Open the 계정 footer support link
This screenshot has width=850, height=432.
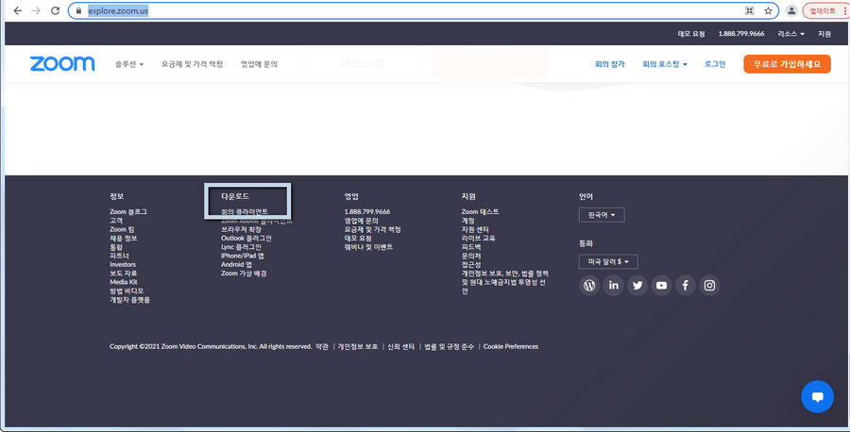click(467, 221)
